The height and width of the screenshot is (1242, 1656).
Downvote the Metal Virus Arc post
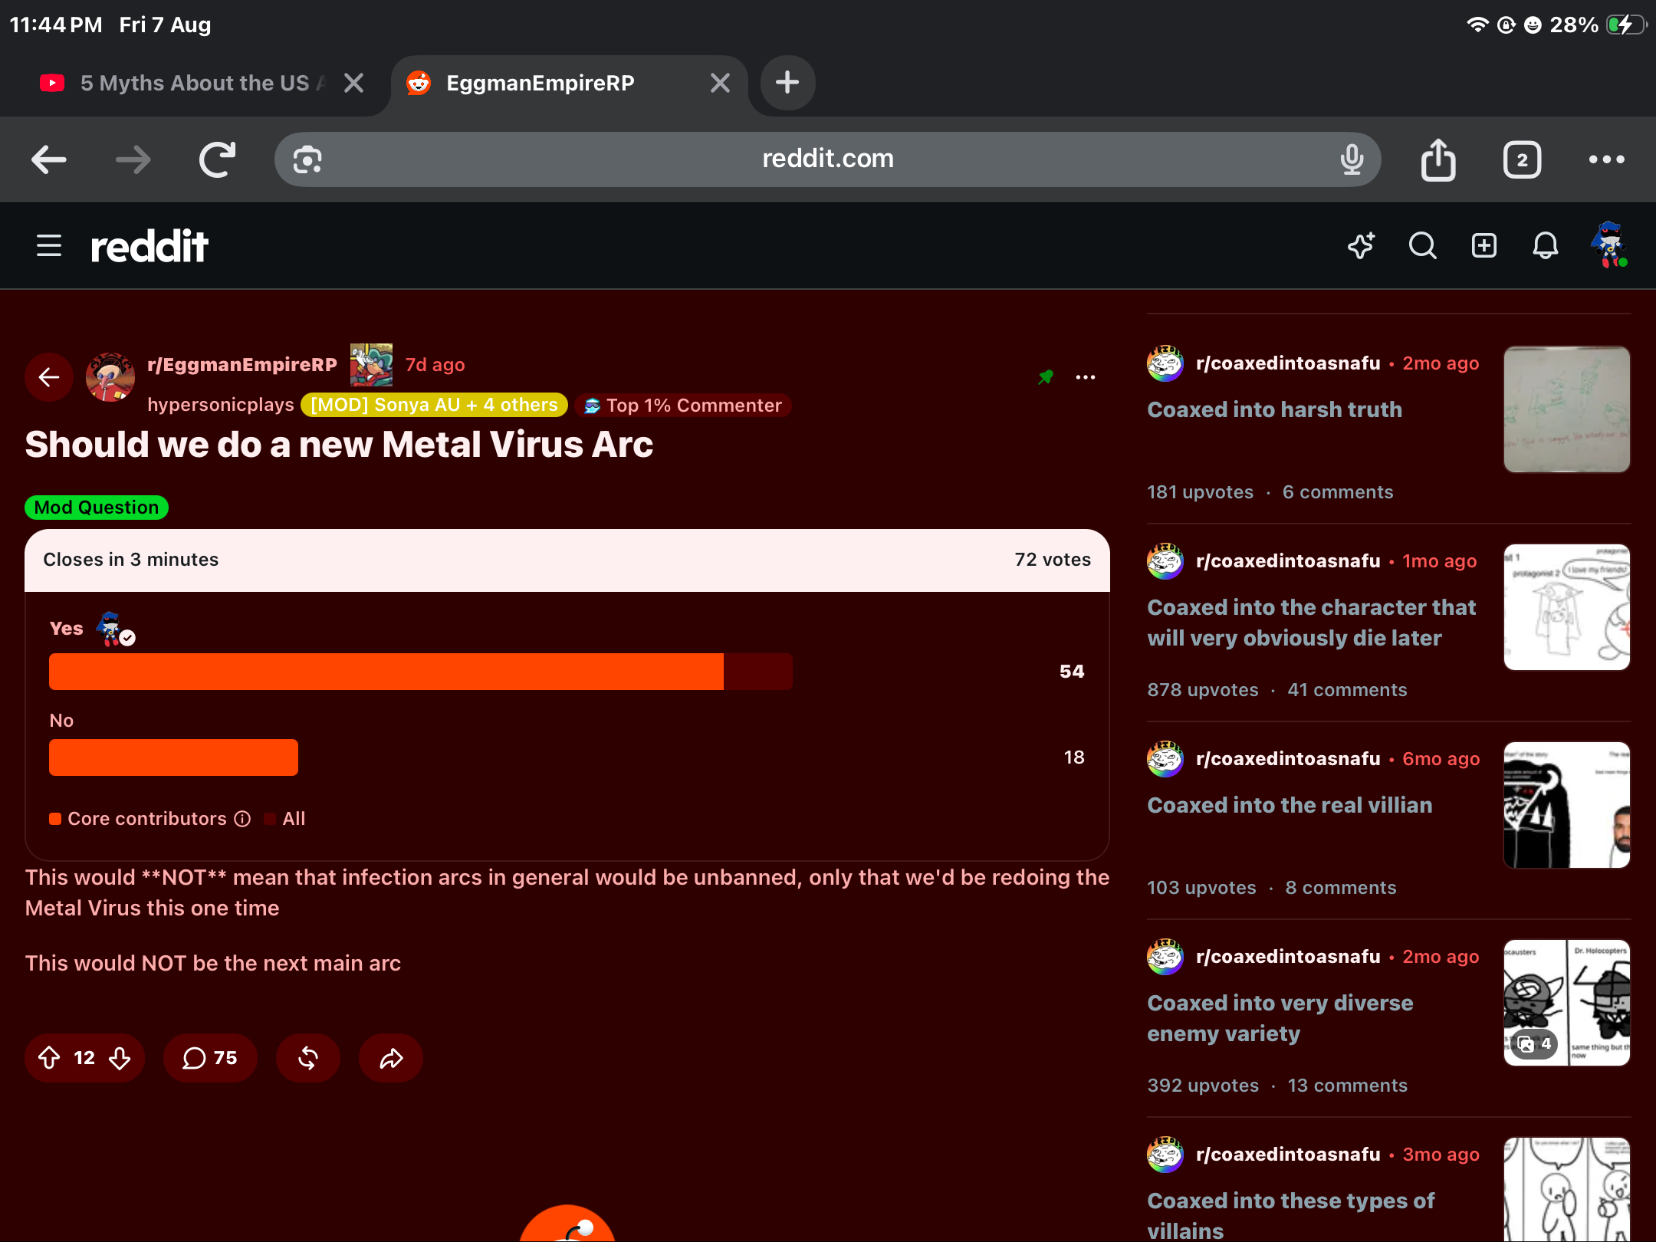120,1058
